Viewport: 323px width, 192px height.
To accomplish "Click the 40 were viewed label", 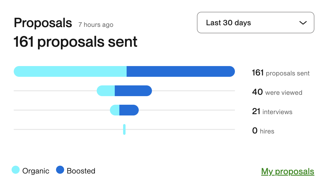I will pyautogui.click(x=277, y=92).
